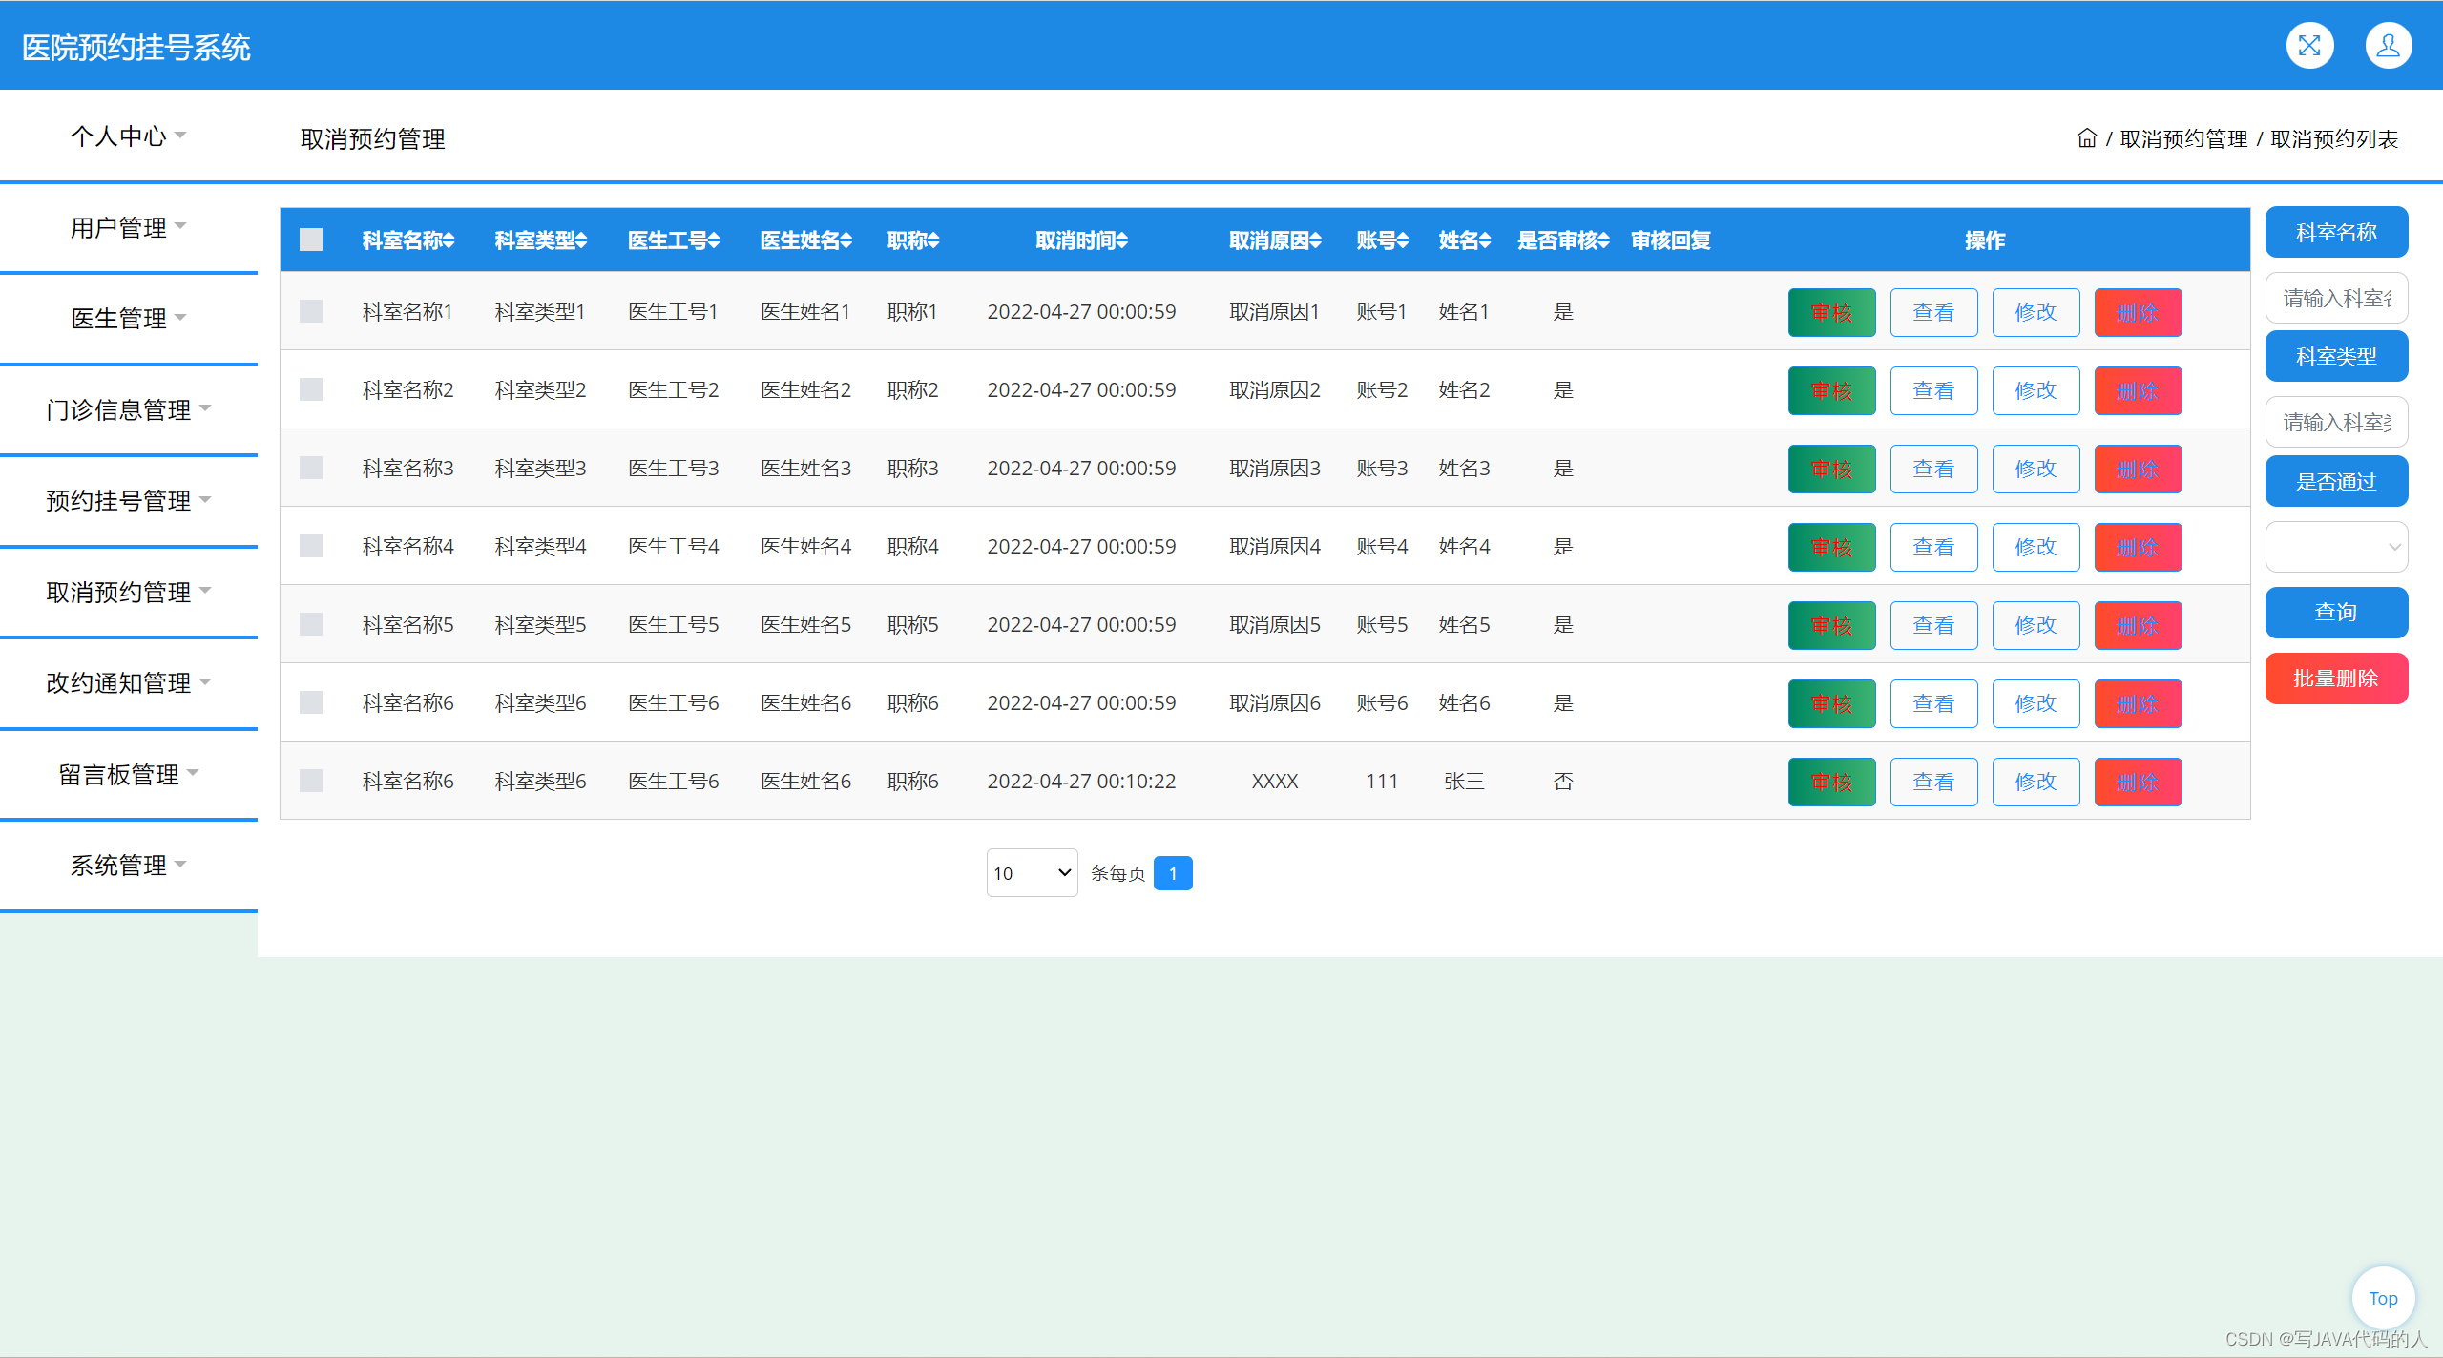Click 查看 button for 科室名称2 row
The width and height of the screenshot is (2443, 1358).
[1933, 390]
